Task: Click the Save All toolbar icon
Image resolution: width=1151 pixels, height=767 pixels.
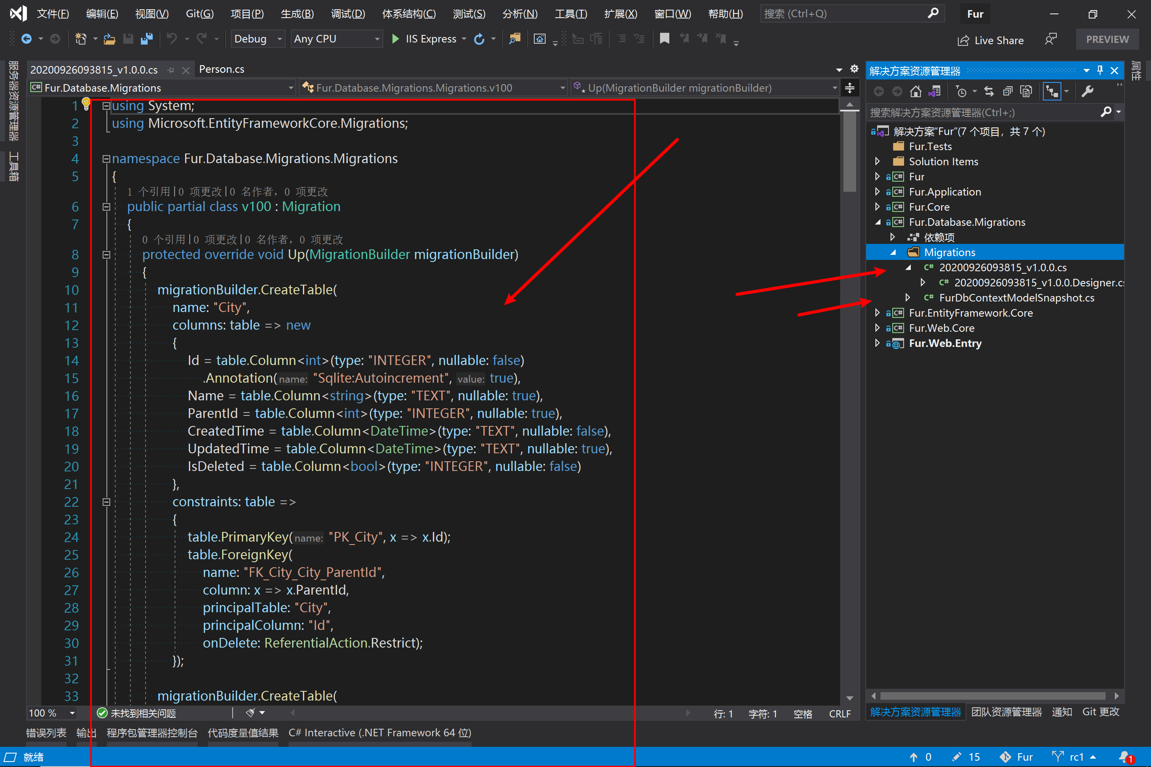Action: click(146, 39)
